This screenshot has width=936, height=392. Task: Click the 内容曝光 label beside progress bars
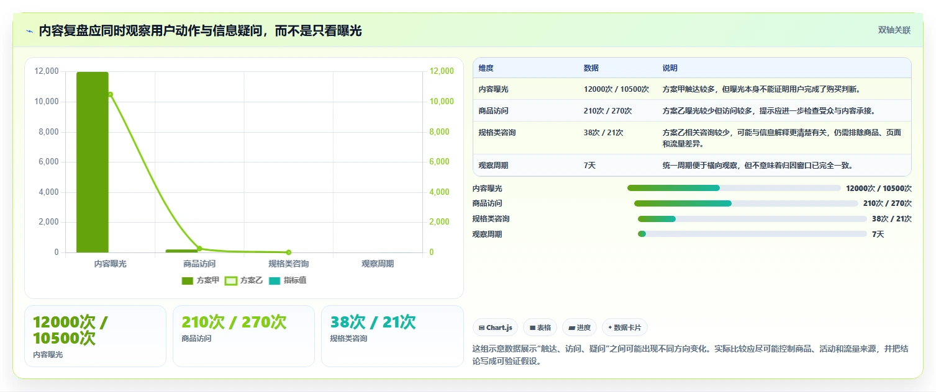(488, 188)
